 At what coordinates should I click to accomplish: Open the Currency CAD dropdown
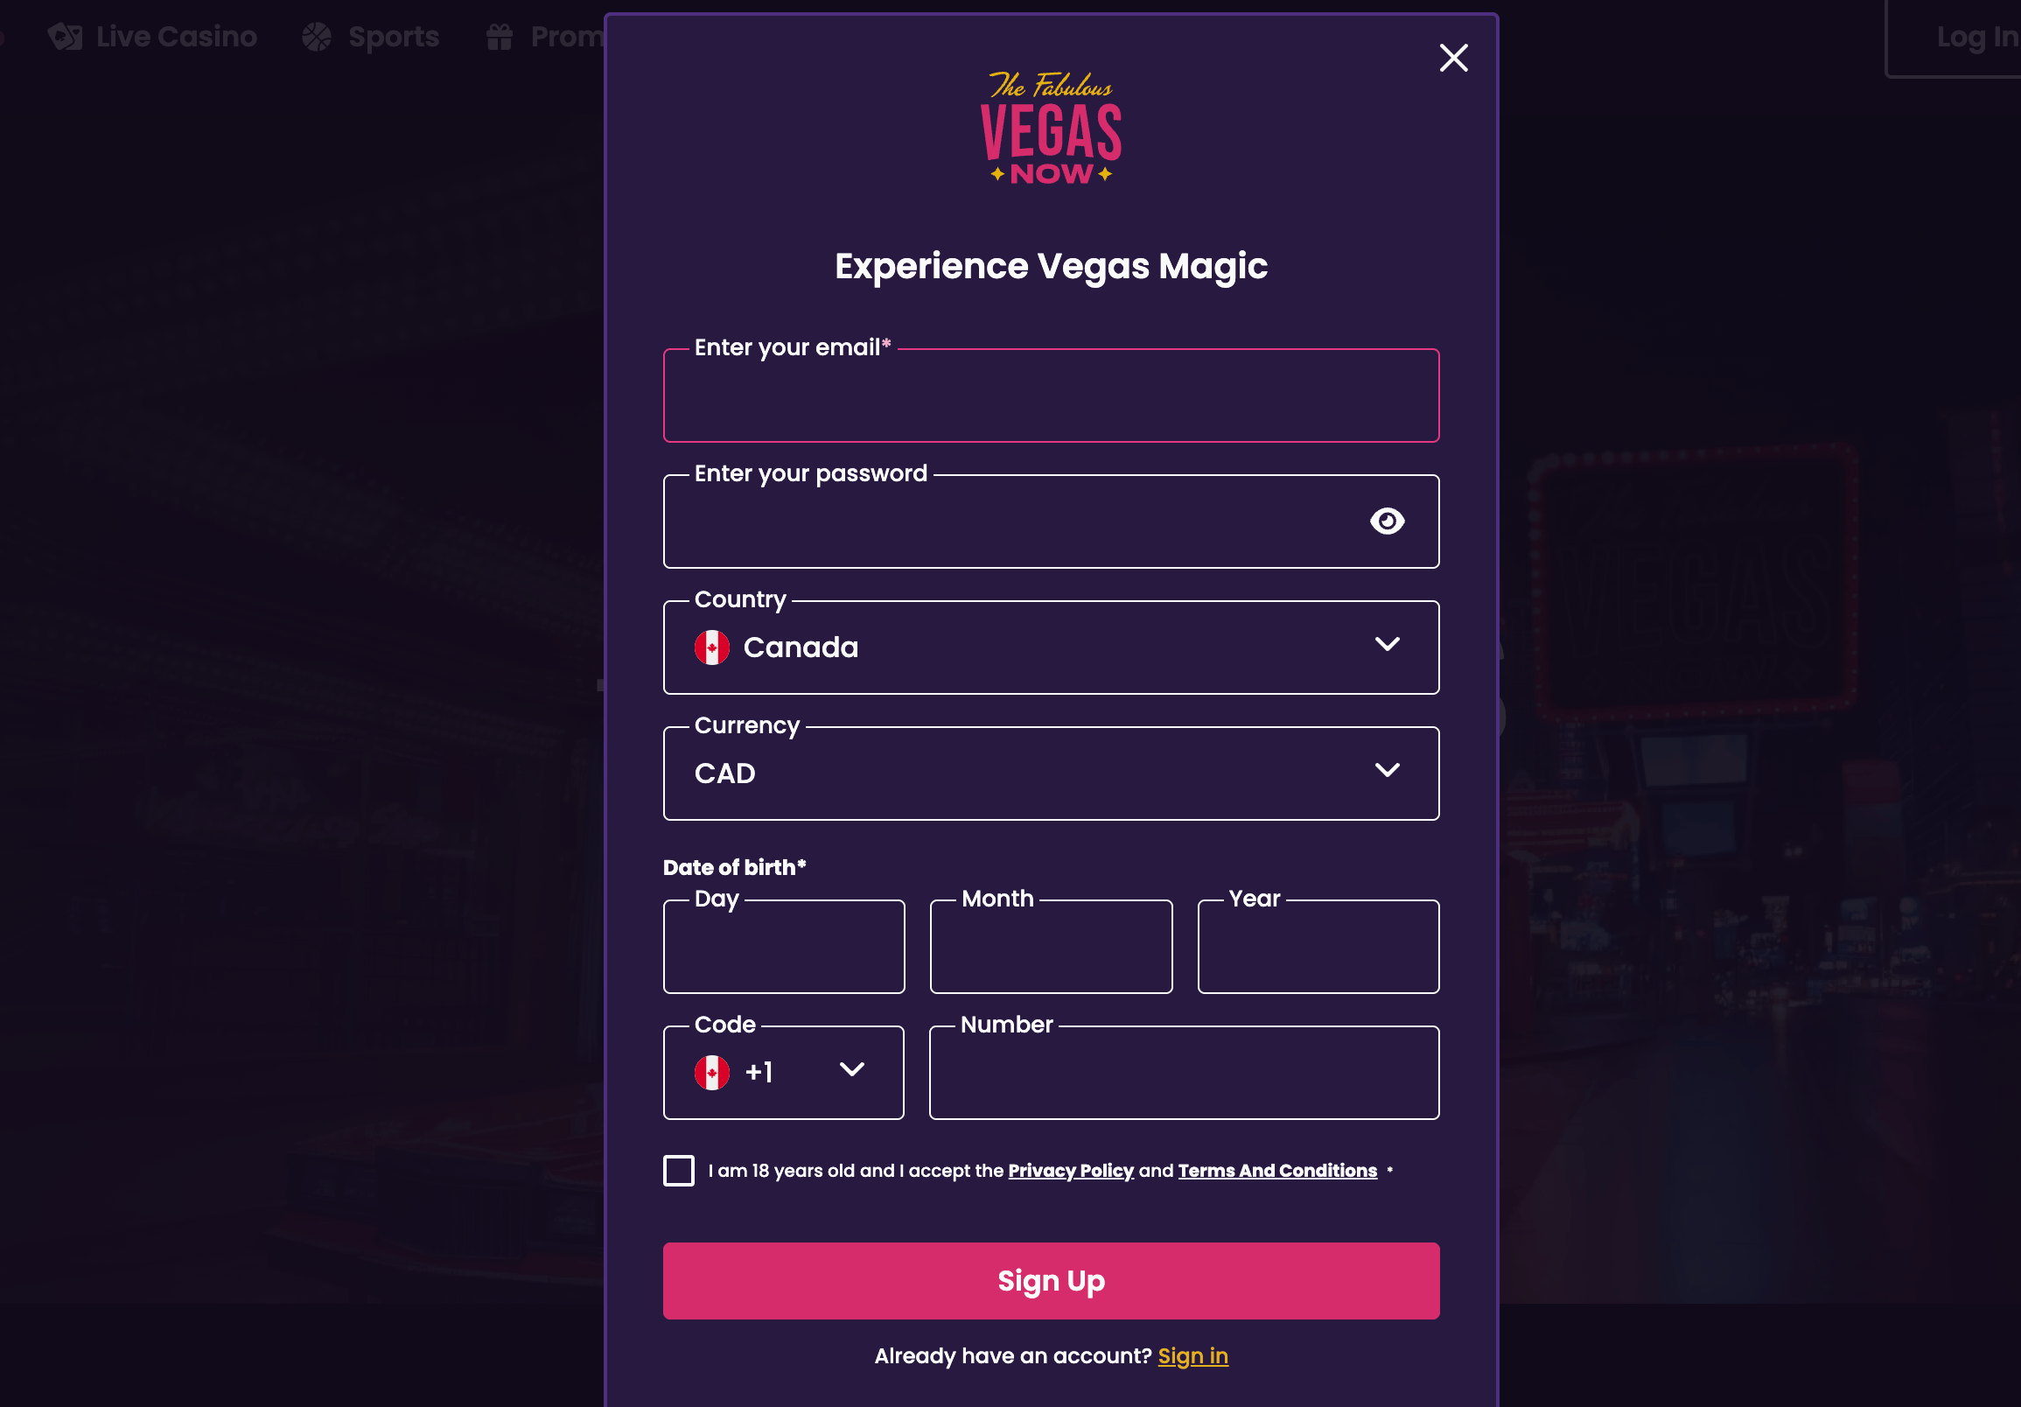(1051, 773)
